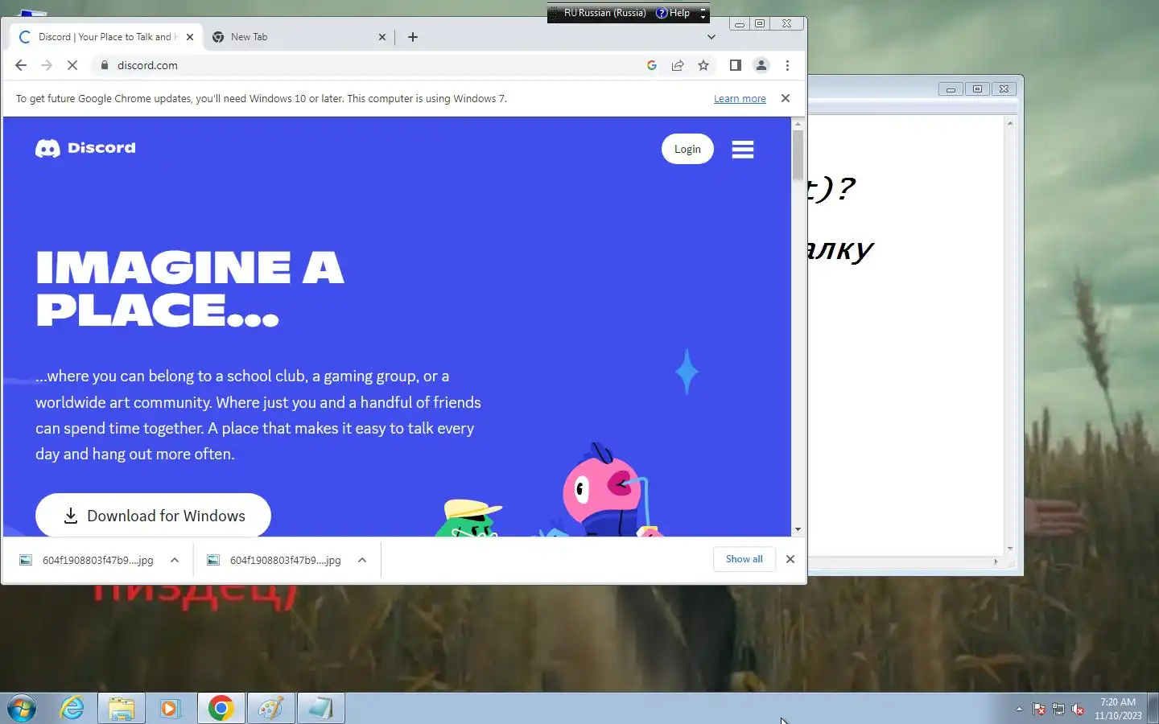Viewport: 1159px width, 724px height.
Task: Switch to the Discord tab
Action: 106,37
